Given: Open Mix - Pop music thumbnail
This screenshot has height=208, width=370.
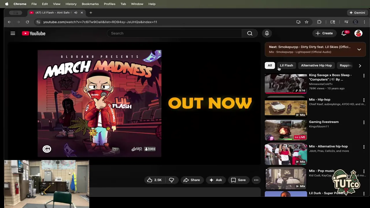Looking at the screenshot, I should (x=286, y=179).
